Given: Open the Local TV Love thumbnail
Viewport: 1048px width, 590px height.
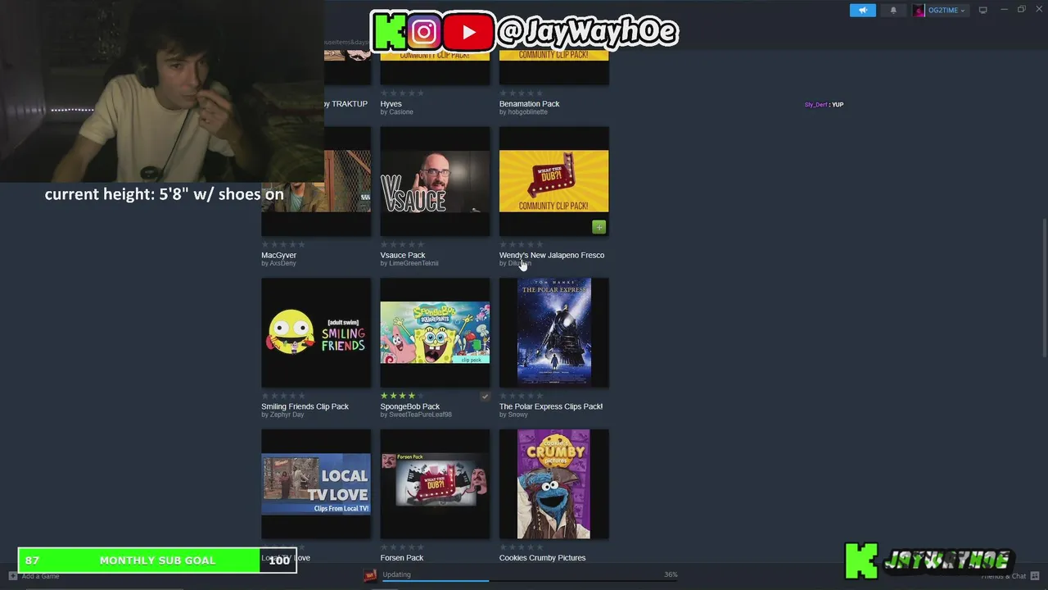Looking at the screenshot, I should 316,484.
